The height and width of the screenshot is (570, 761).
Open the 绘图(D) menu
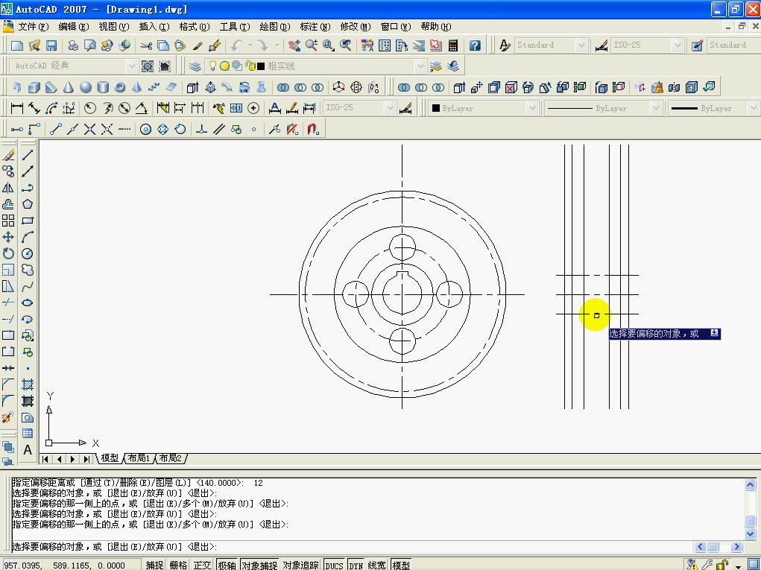275,27
